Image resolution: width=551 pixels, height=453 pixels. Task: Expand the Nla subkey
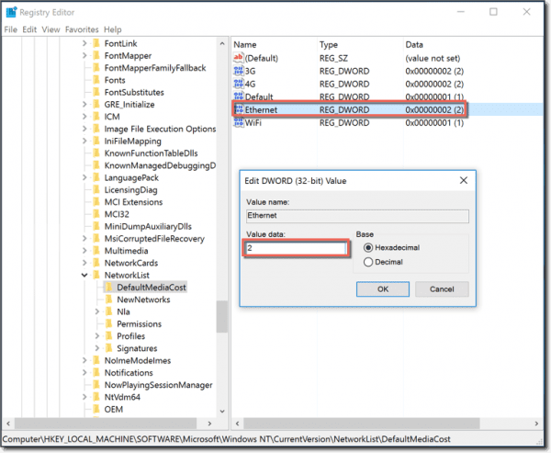(x=97, y=311)
